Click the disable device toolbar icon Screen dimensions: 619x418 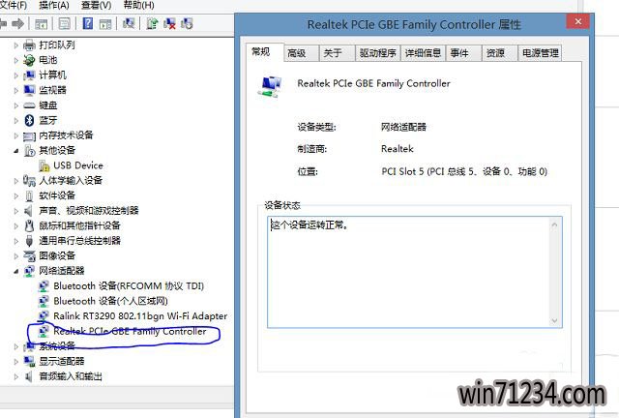pos(187,23)
